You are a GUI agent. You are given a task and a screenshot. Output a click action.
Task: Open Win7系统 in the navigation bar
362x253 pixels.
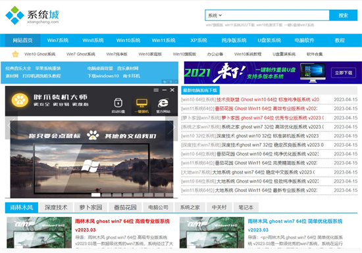58,40
